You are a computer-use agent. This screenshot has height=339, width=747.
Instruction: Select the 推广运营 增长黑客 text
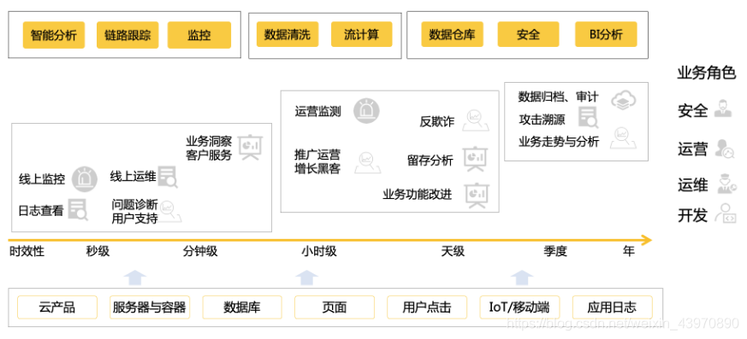[x=317, y=161]
